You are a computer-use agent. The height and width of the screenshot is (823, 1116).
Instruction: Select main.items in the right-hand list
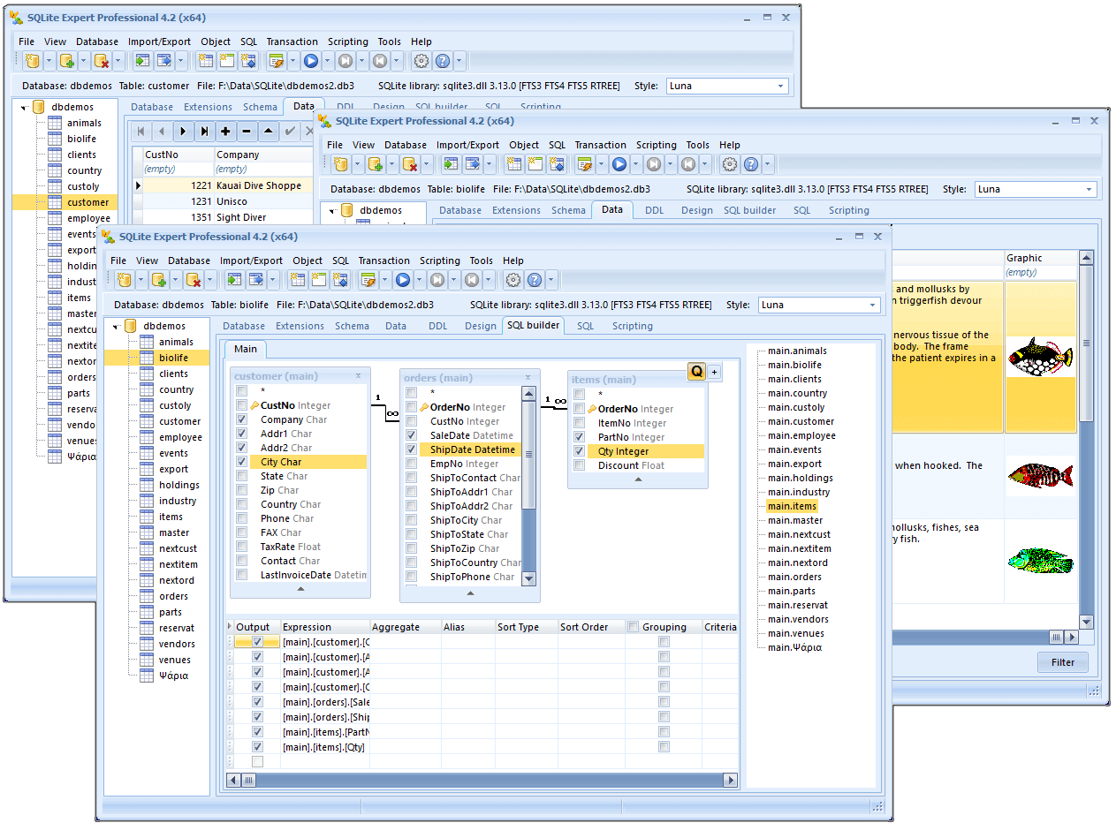point(791,506)
